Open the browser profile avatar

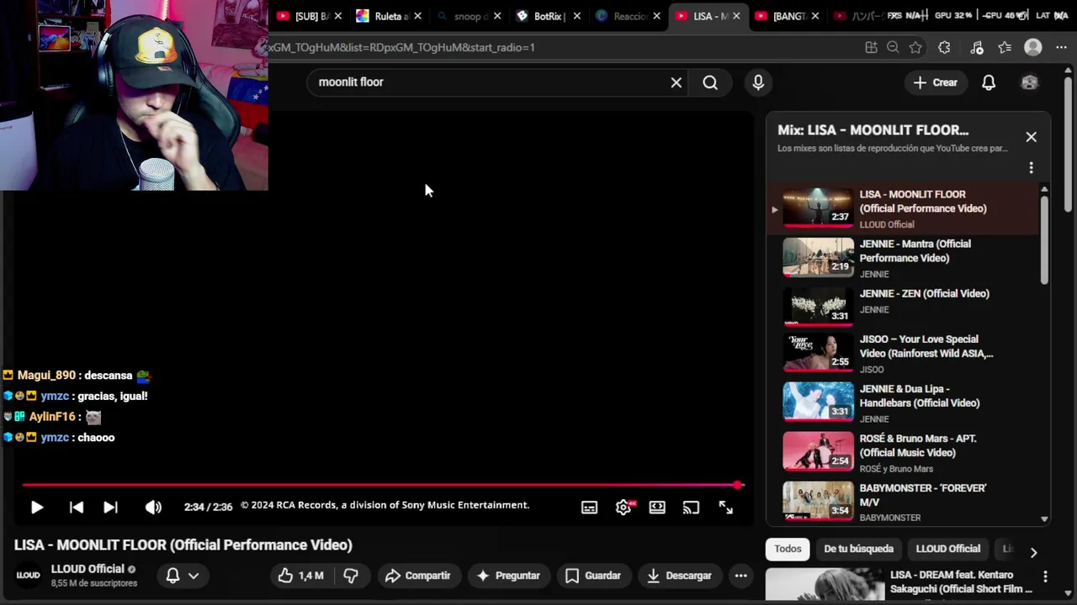[1033, 48]
